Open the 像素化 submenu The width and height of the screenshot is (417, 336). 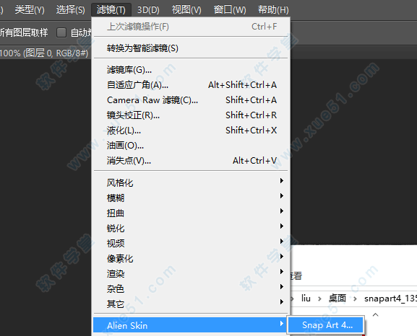point(190,258)
